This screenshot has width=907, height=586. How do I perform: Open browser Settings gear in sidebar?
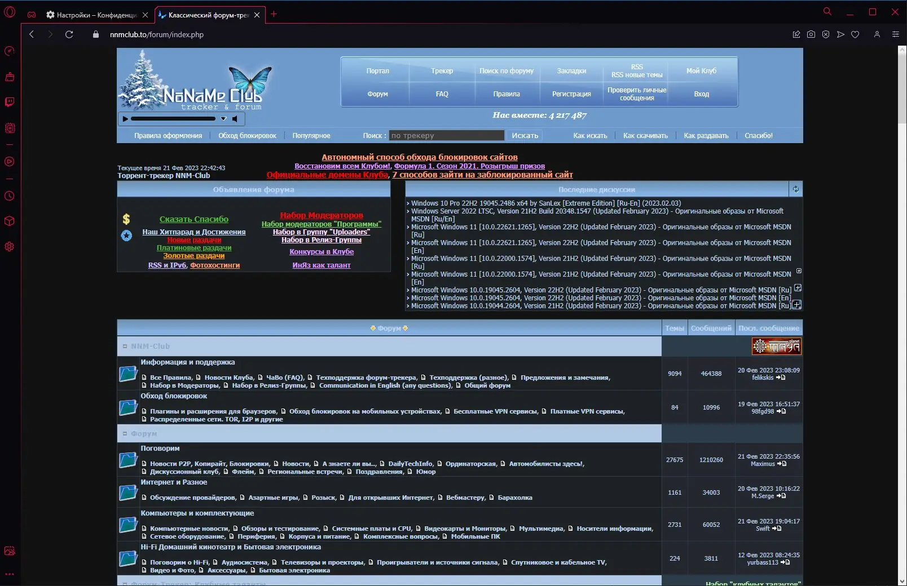coord(10,246)
